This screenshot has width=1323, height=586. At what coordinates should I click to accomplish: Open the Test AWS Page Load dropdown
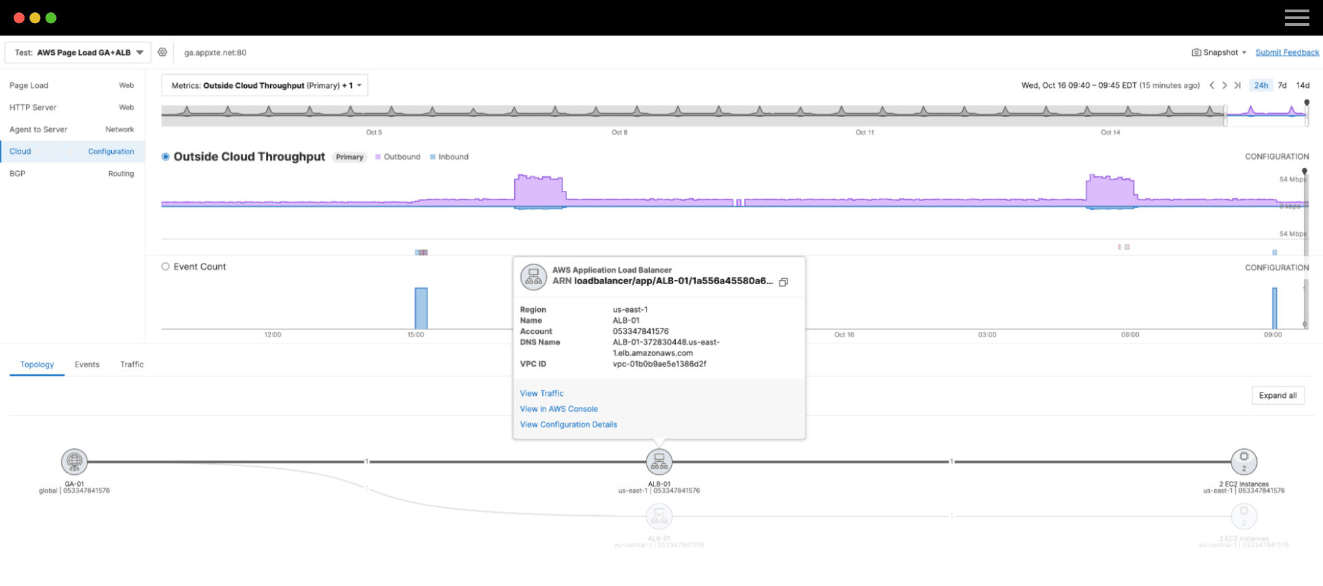(78, 52)
